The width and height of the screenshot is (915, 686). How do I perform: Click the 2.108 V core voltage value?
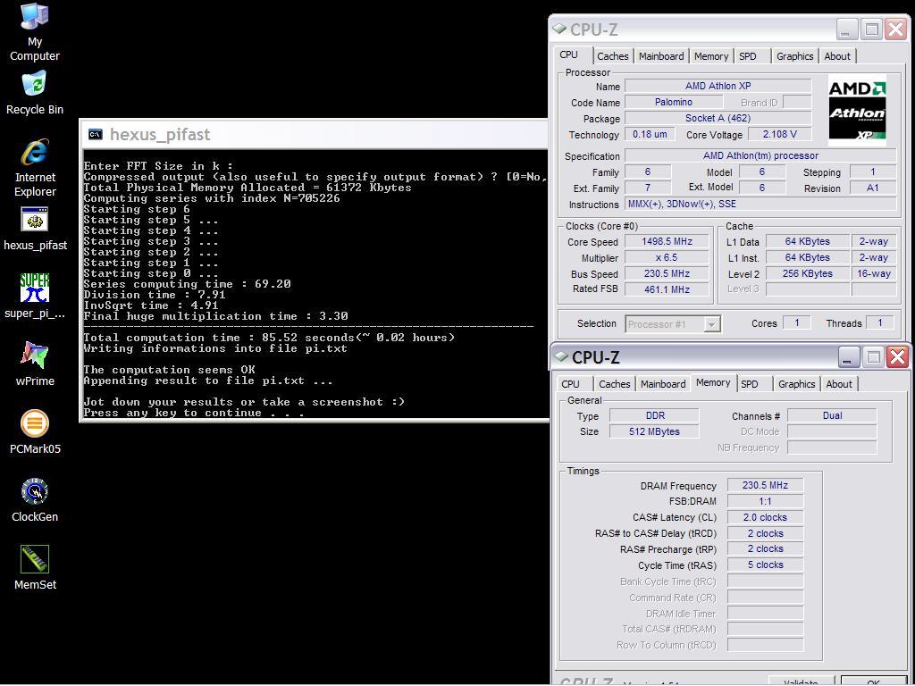(779, 134)
